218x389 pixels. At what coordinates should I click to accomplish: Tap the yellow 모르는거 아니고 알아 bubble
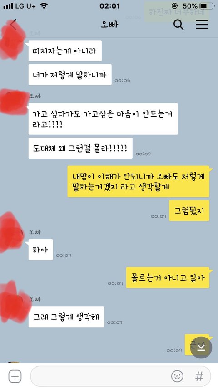[168, 277]
